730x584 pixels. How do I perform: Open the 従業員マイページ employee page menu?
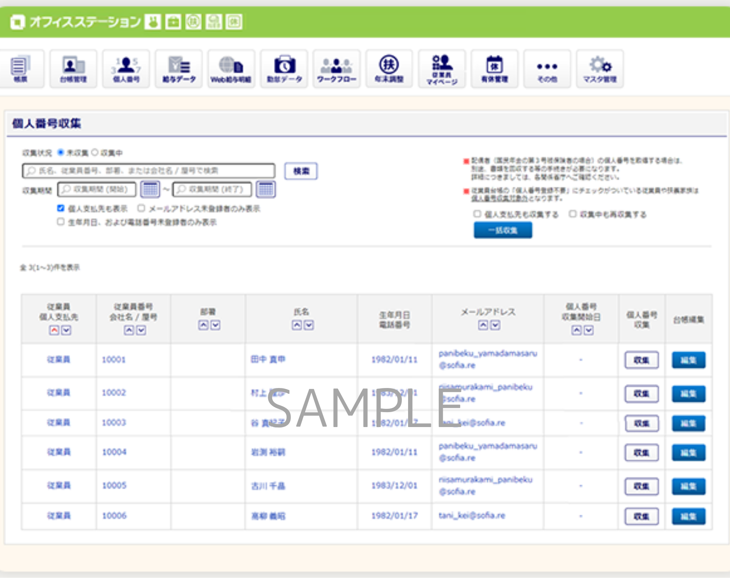pos(442,69)
